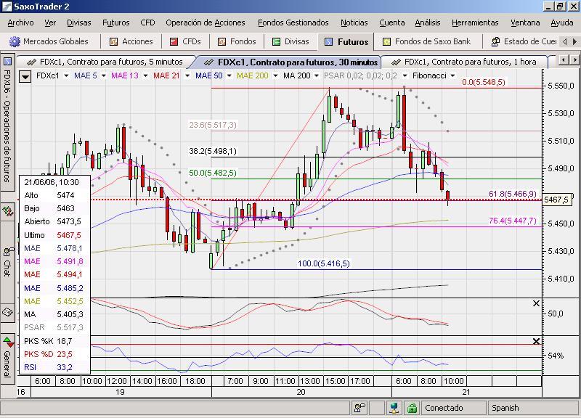Click the padlock icon in status bar
The width and height of the screenshot is (581, 418).
[412, 408]
